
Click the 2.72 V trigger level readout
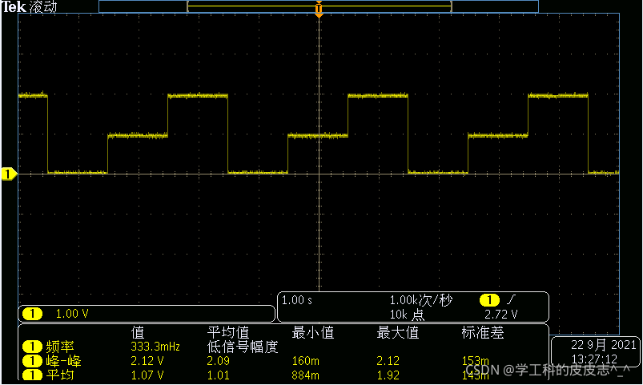(x=501, y=315)
